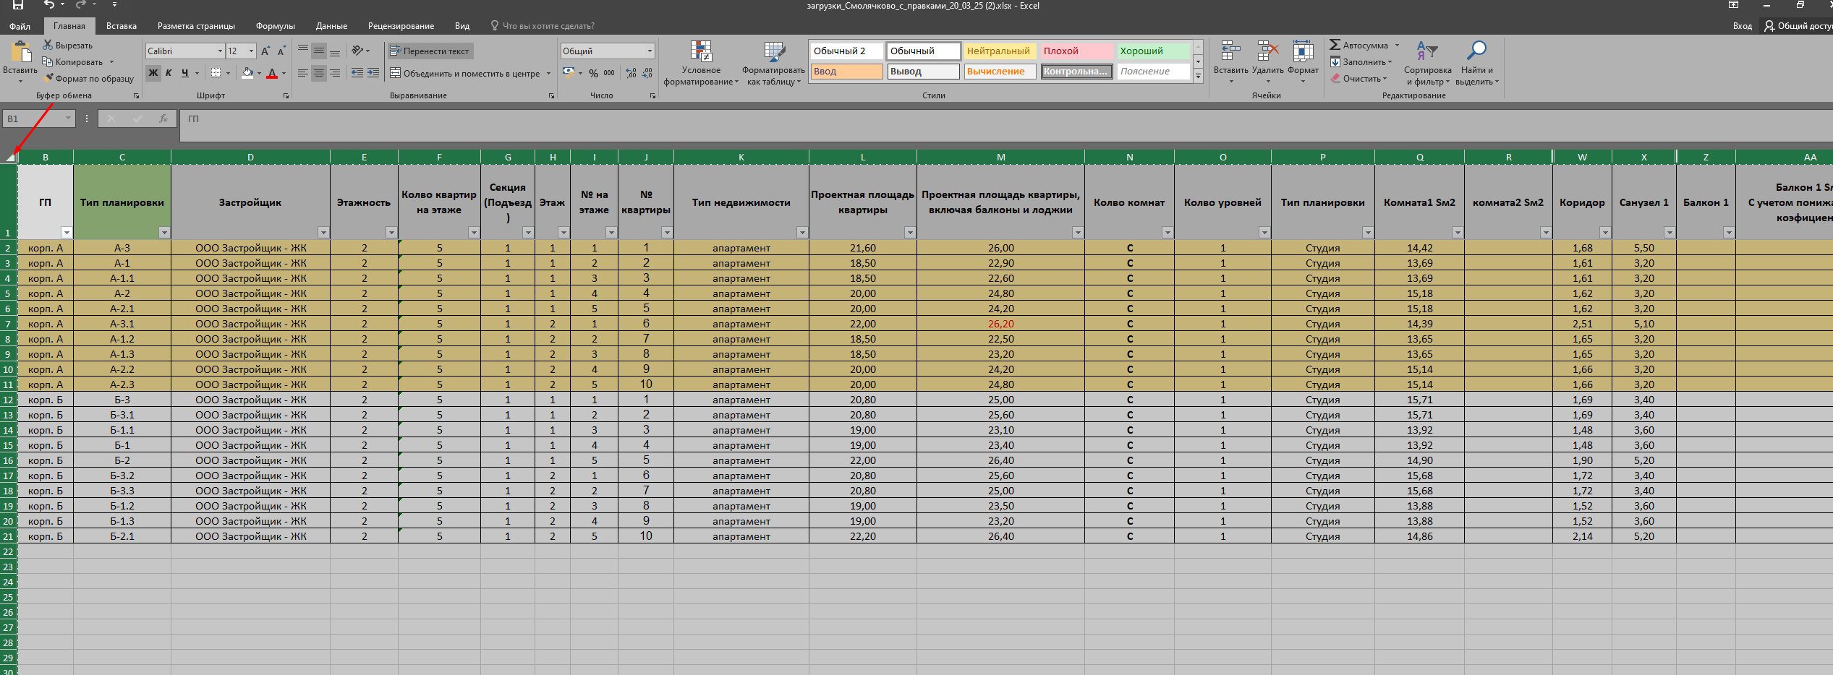The image size is (1833, 675).
Task: Open the font size 12 dropdown
Action: coord(251,51)
